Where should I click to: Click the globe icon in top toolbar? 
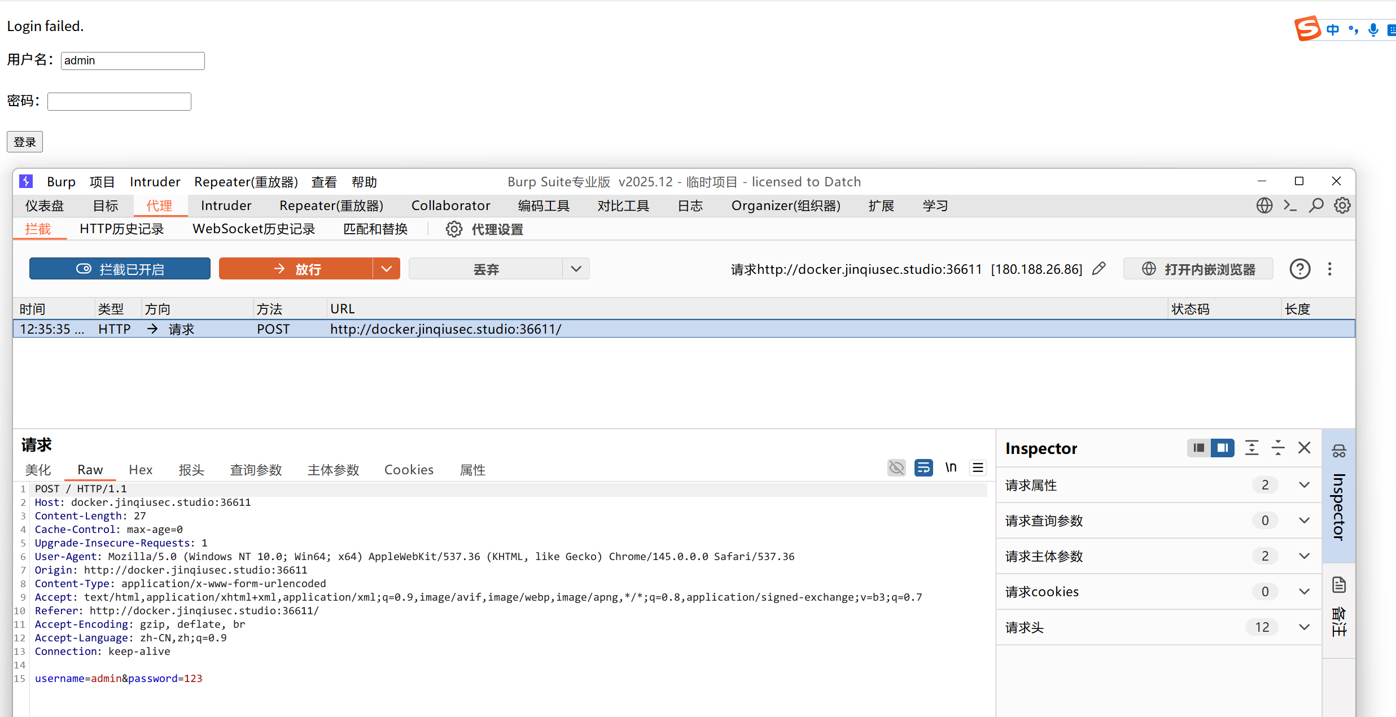click(1264, 206)
